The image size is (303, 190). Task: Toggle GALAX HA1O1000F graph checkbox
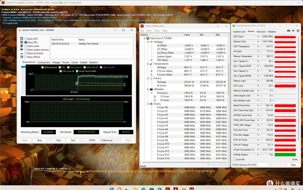point(77,71)
